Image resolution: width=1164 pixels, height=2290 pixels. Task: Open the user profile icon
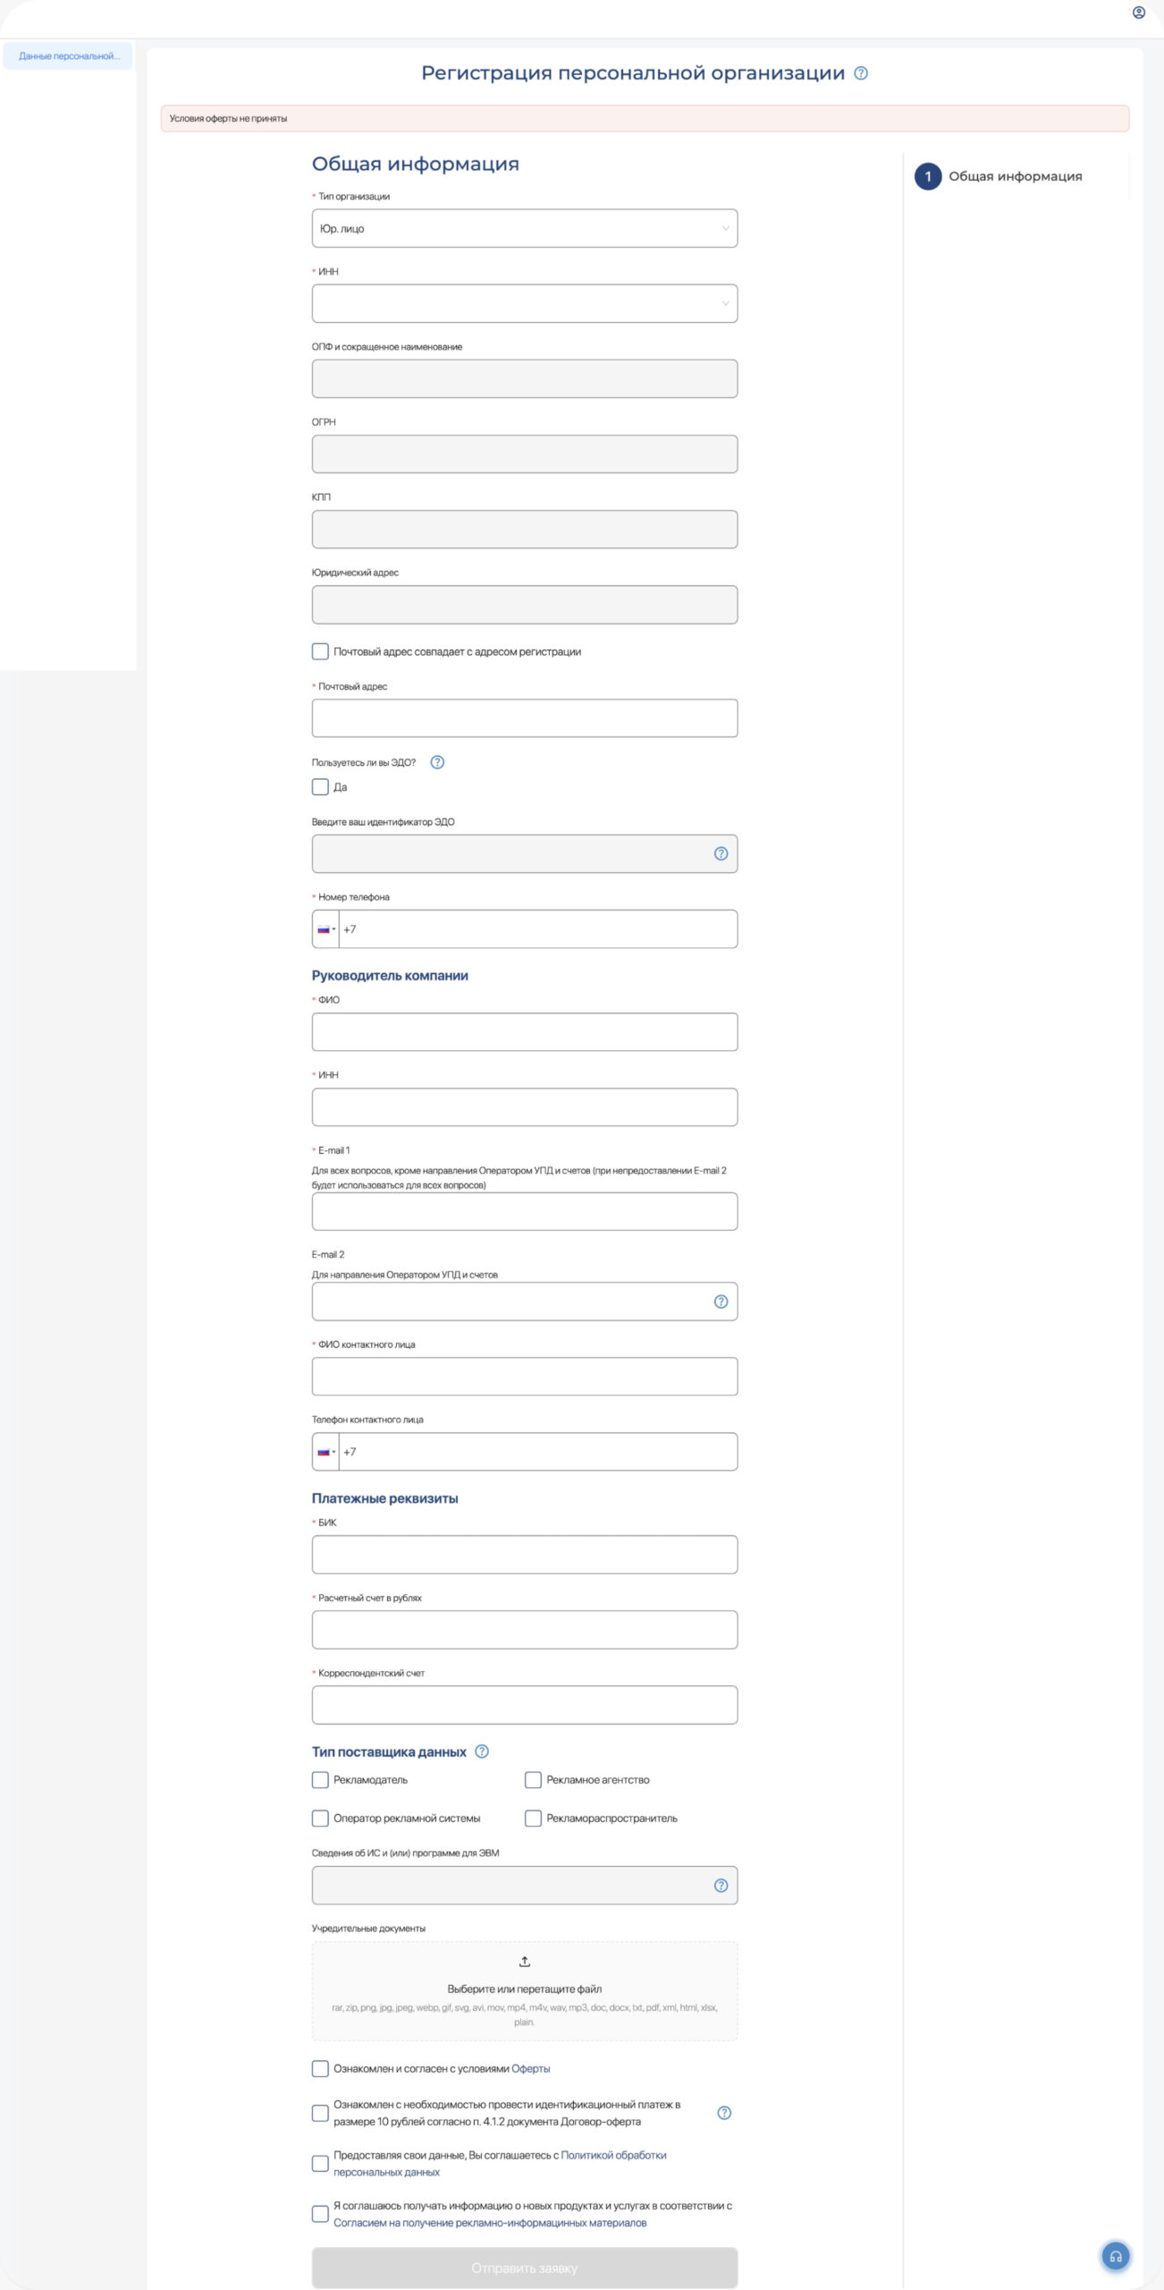coord(1138,13)
